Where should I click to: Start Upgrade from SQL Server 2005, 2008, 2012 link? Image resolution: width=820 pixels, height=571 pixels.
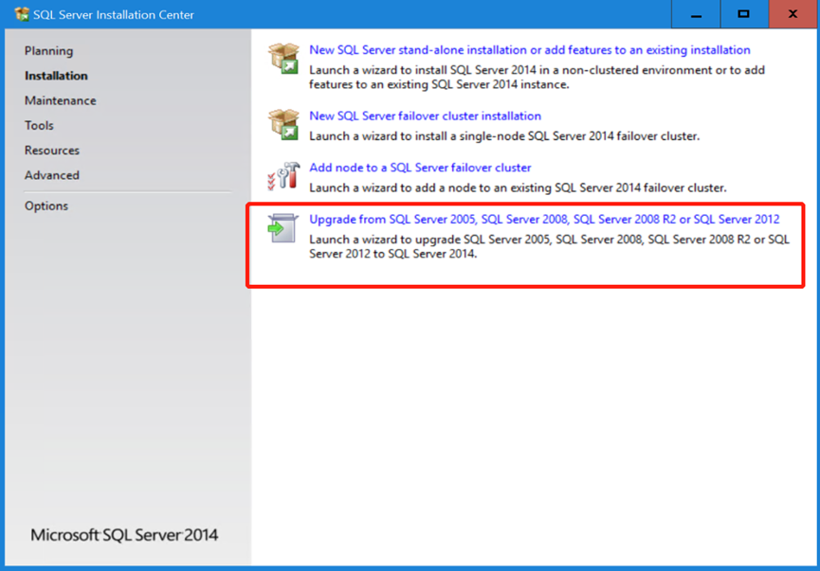tap(544, 220)
